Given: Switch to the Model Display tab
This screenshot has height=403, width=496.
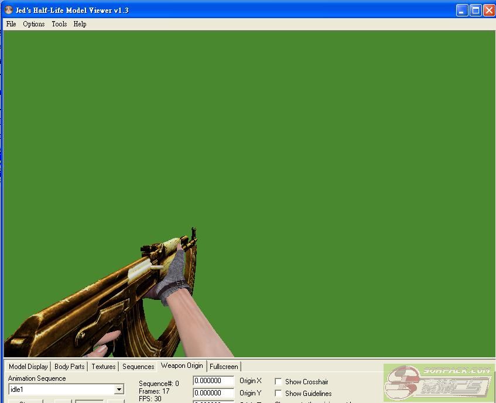Looking at the screenshot, I should click(28, 367).
